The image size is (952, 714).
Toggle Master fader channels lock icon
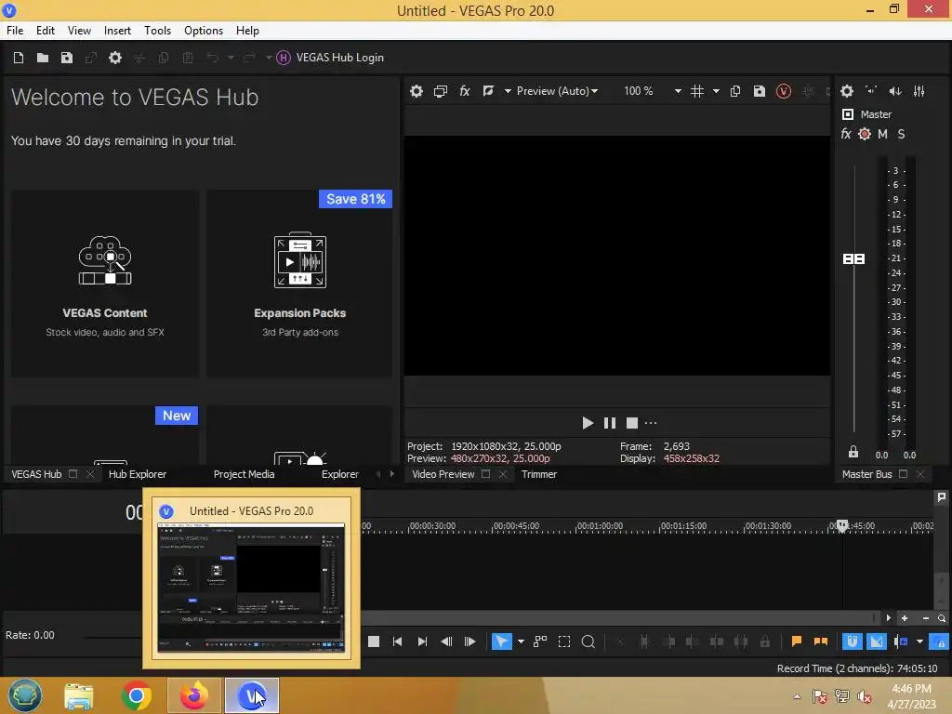point(853,452)
